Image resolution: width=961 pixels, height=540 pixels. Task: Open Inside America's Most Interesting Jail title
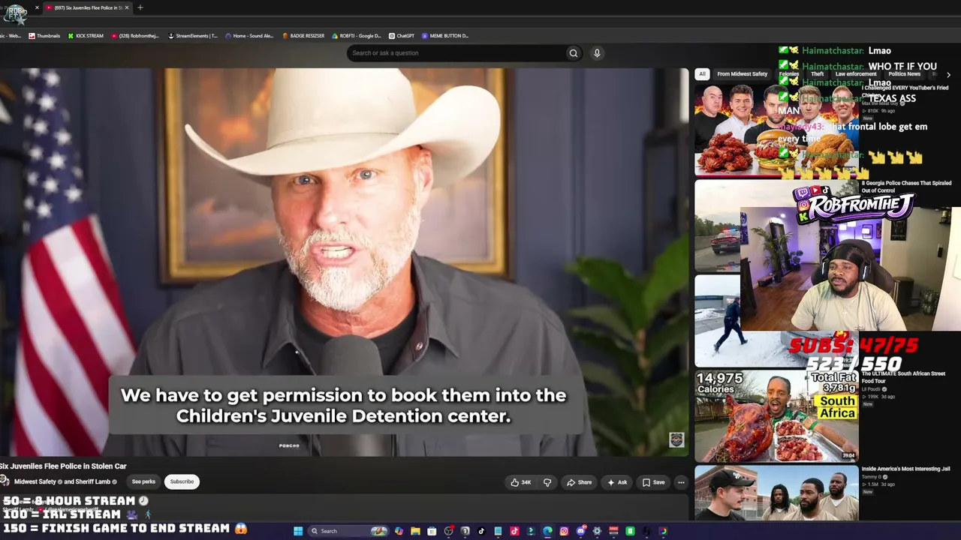pyautogui.click(x=905, y=469)
